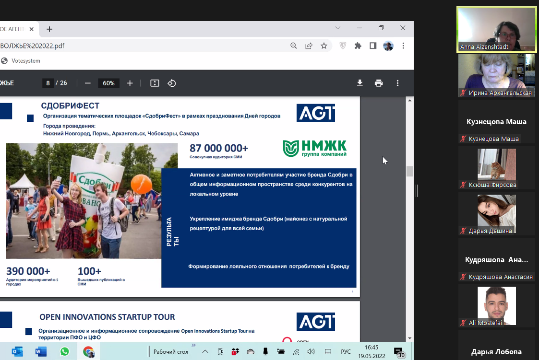Select Anna Aizenshtadt's video tile
Image resolution: width=539 pixels, height=360 pixels.
(496, 30)
